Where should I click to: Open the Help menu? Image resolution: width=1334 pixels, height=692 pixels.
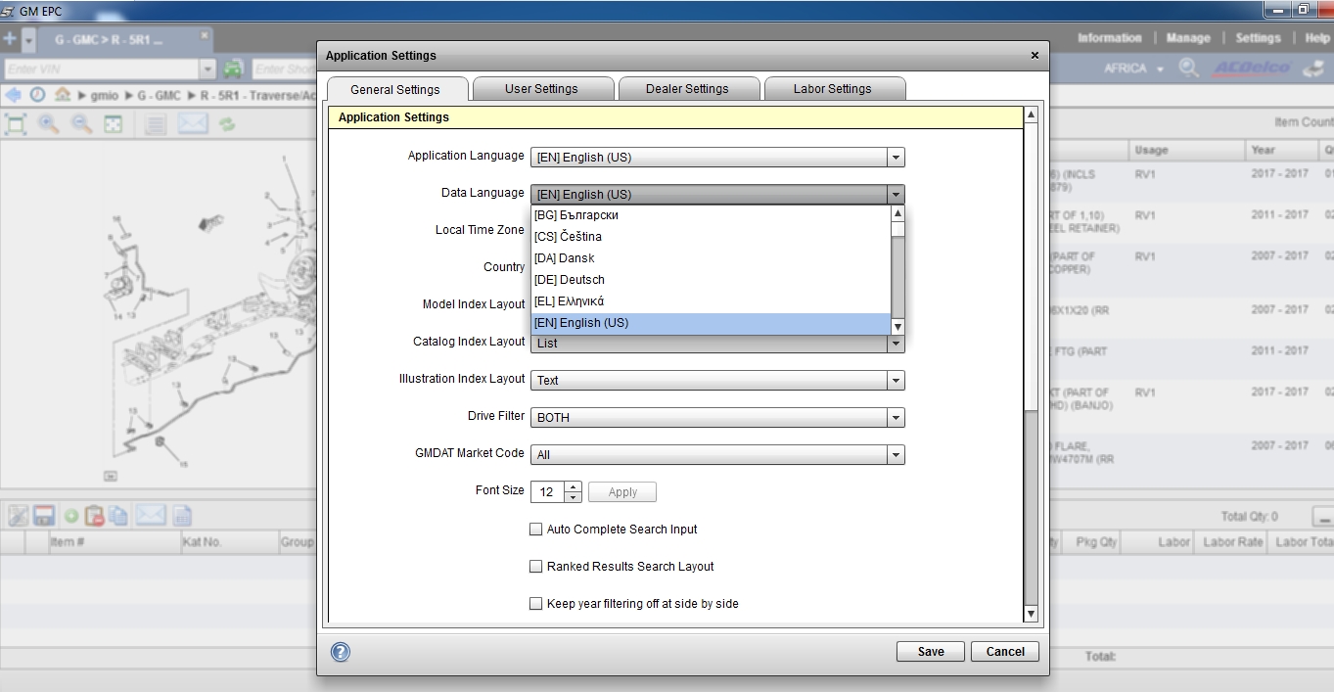pos(1317,38)
